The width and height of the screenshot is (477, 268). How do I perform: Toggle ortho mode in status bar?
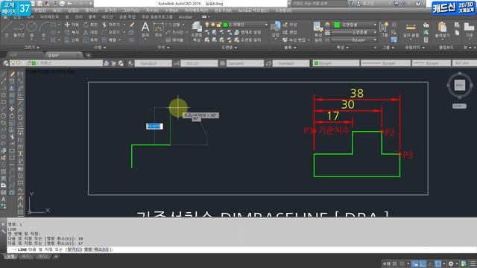[x=423, y=264]
